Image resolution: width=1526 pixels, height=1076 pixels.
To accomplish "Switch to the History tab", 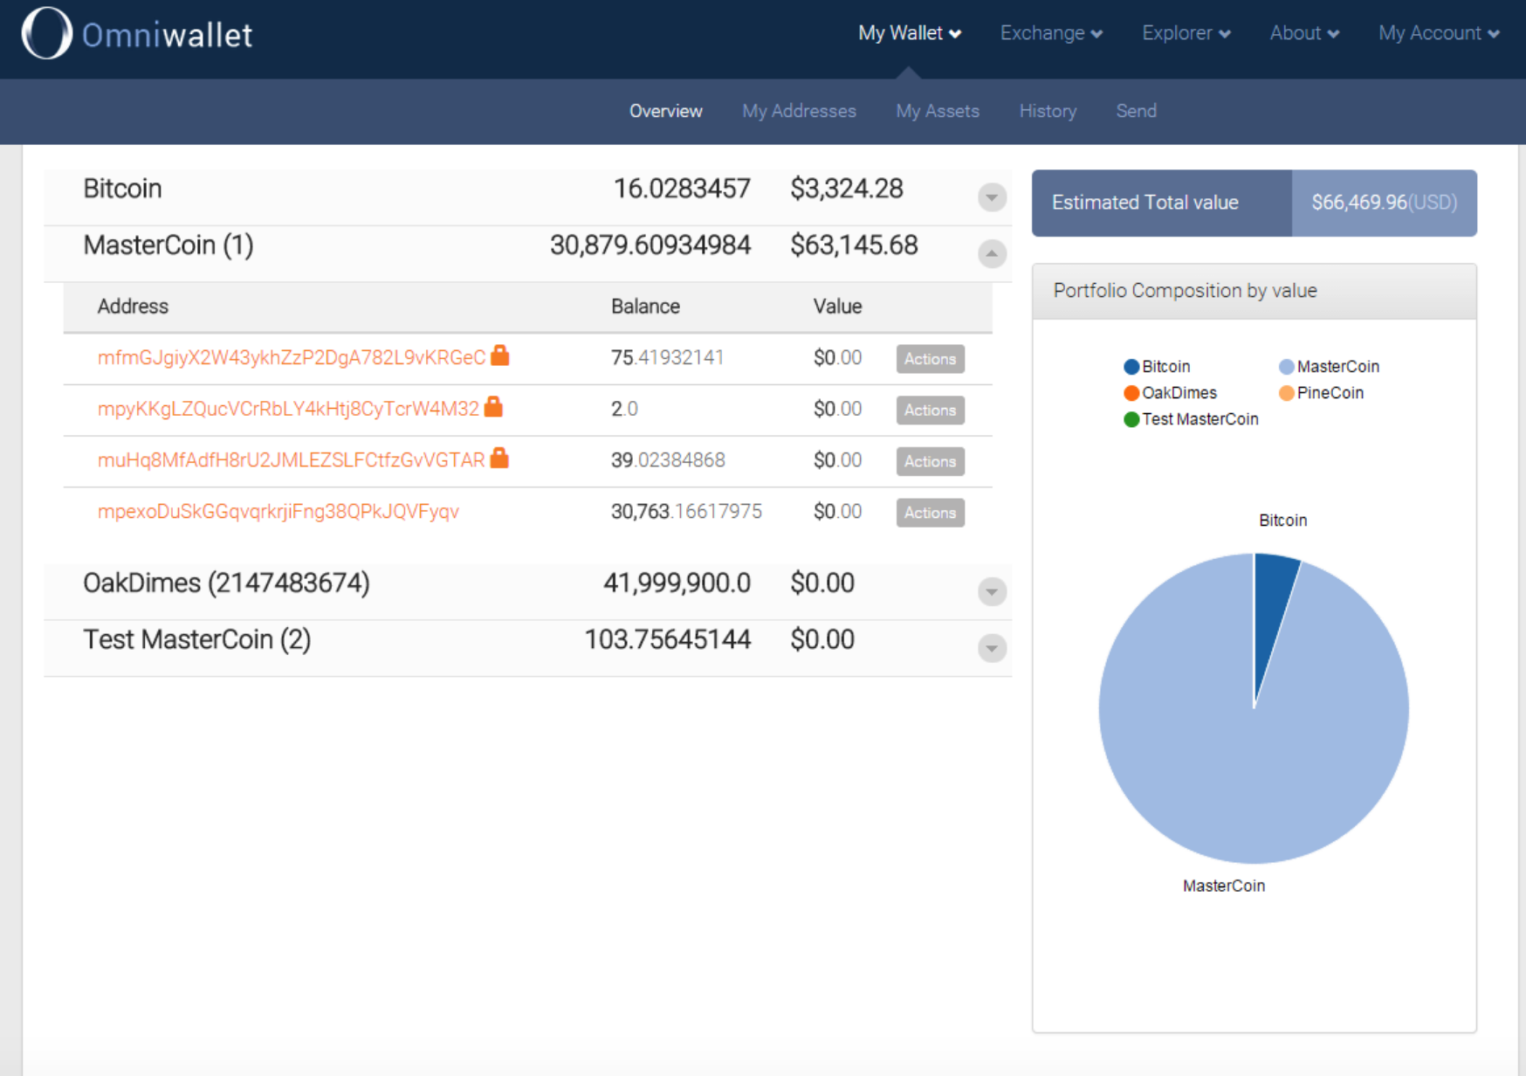I will pyautogui.click(x=1048, y=111).
